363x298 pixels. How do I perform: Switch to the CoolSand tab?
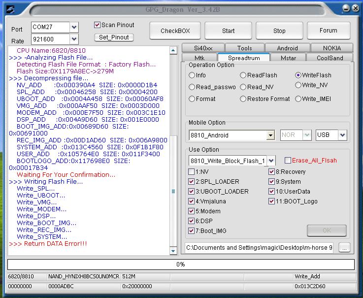pos(330,58)
